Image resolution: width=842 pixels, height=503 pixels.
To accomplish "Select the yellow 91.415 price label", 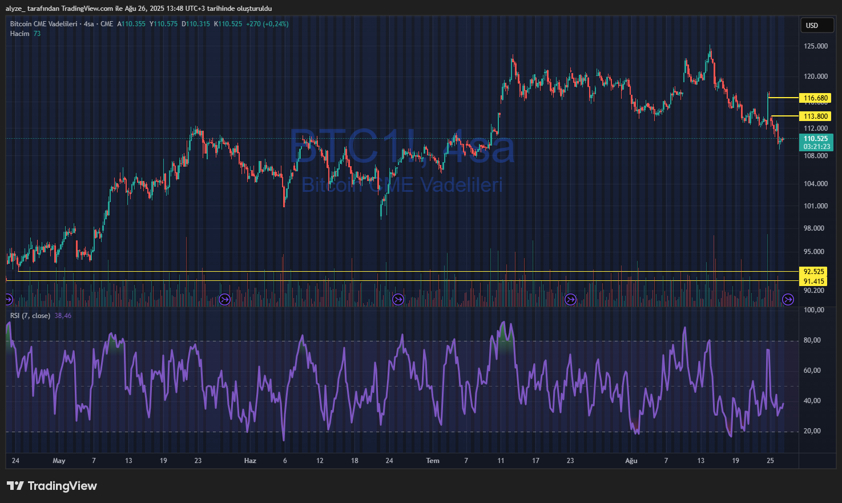I will click(813, 281).
